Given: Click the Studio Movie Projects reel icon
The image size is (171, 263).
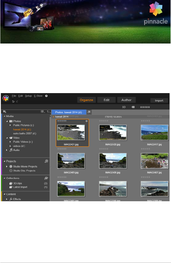Looking at the screenshot, I should (x=11, y=166).
